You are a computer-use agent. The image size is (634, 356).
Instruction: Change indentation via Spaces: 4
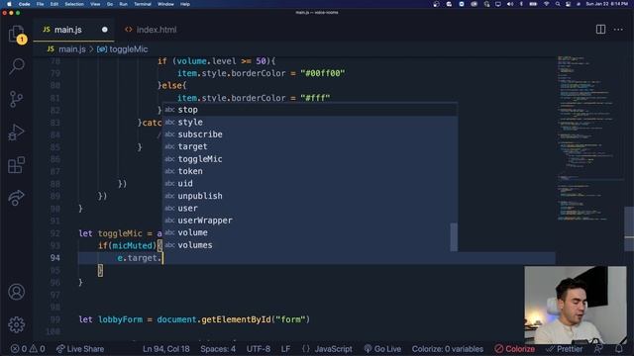[x=218, y=349]
